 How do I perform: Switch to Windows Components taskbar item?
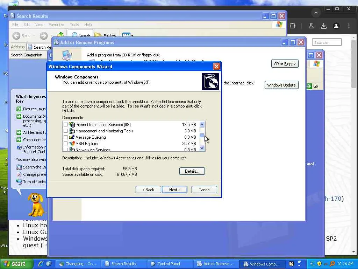tap(262, 264)
